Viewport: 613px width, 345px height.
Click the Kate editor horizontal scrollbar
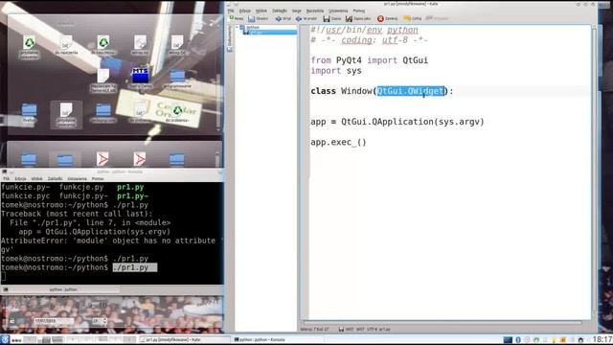pyautogui.click(x=443, y=323)
